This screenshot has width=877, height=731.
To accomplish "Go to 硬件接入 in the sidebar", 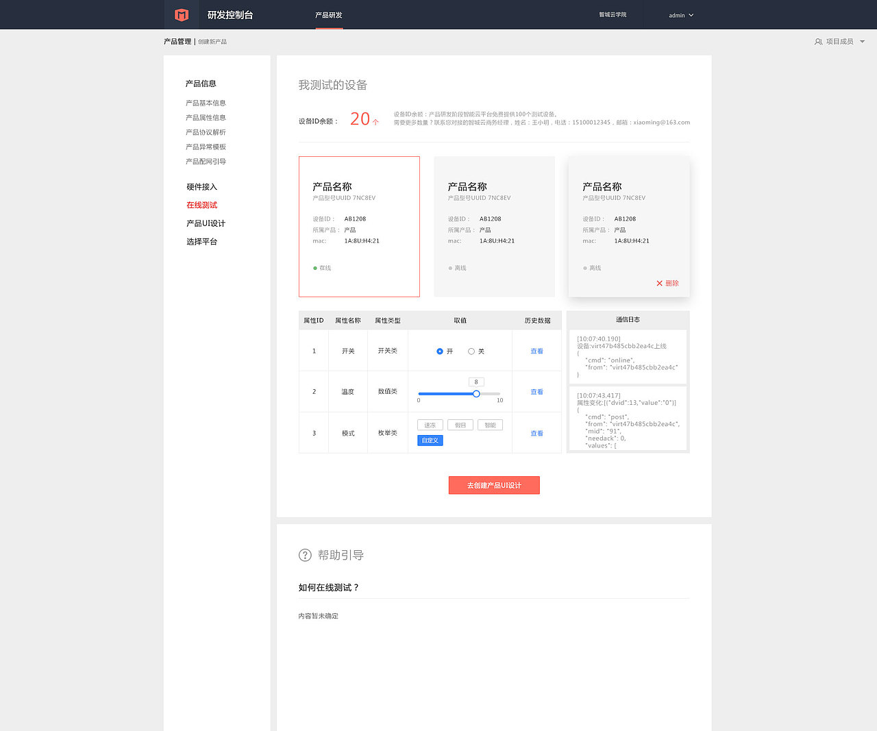I will (202, 187).
